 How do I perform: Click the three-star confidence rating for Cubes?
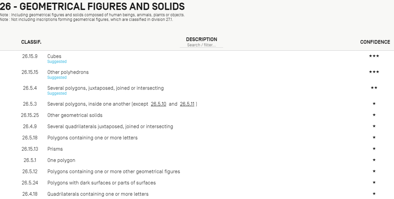(374, 56)
